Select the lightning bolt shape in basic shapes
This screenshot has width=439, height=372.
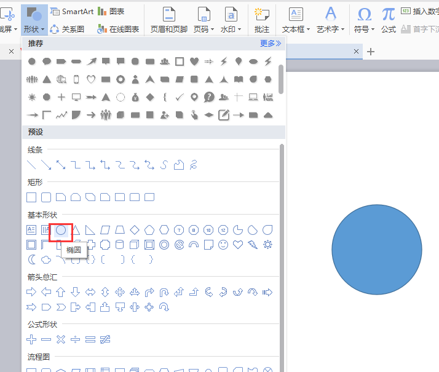click(253, 245)
